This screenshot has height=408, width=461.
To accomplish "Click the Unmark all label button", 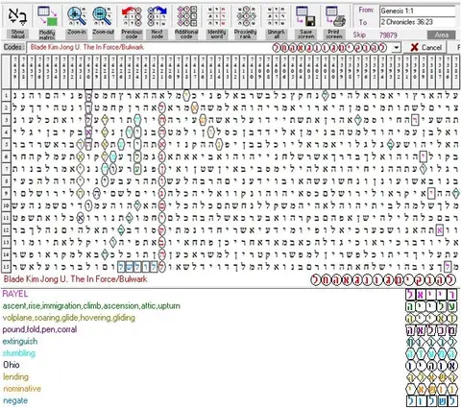I will (277, 35).
